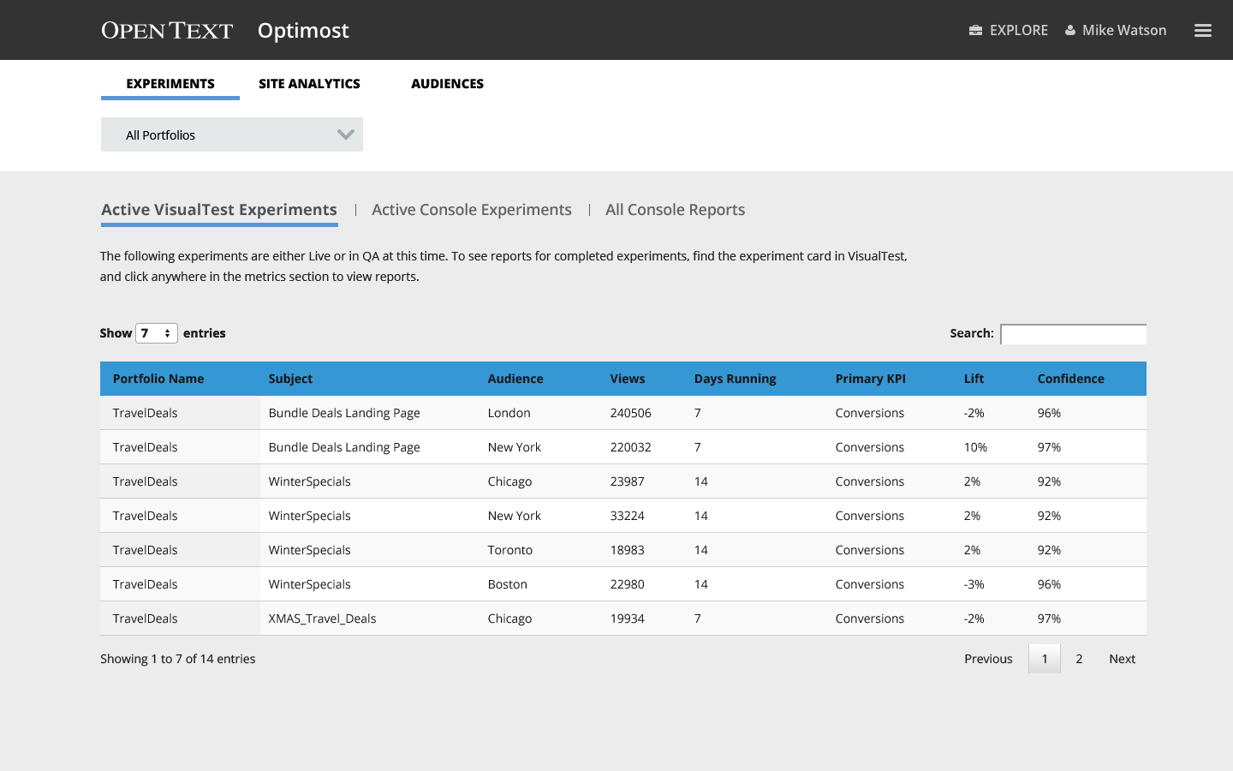Sort by Lift column header
Viewport: 1233px width, 771px height.
974,379
